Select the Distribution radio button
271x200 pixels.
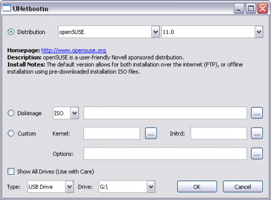(11, 32)
